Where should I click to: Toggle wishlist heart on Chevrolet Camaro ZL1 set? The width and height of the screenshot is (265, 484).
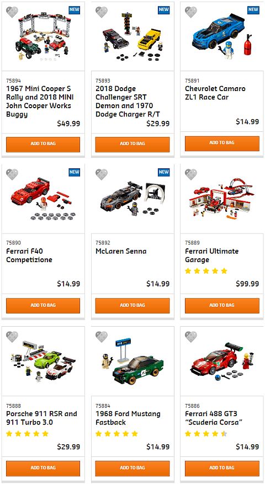click(191, 12)
